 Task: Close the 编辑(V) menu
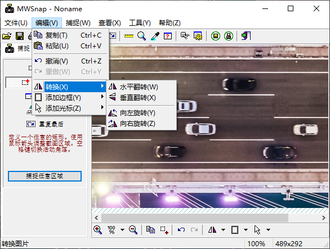pyautogui.click(x=47, y=22)
